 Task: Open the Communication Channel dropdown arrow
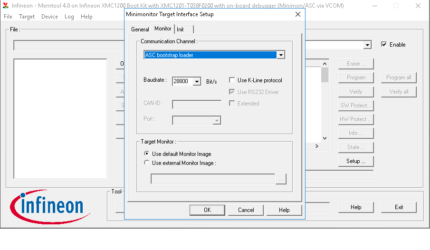point(281,55)
